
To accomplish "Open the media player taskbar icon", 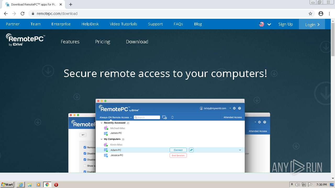I will tap(38, 185).
